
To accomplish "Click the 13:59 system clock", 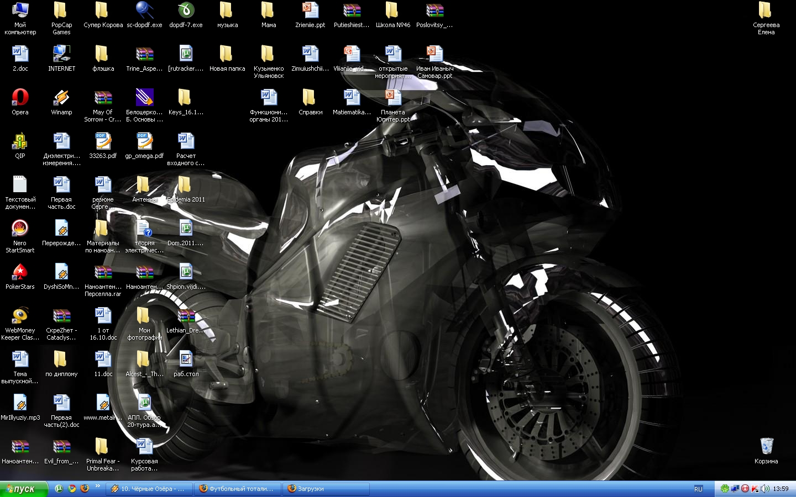I will tap(781, 489).
